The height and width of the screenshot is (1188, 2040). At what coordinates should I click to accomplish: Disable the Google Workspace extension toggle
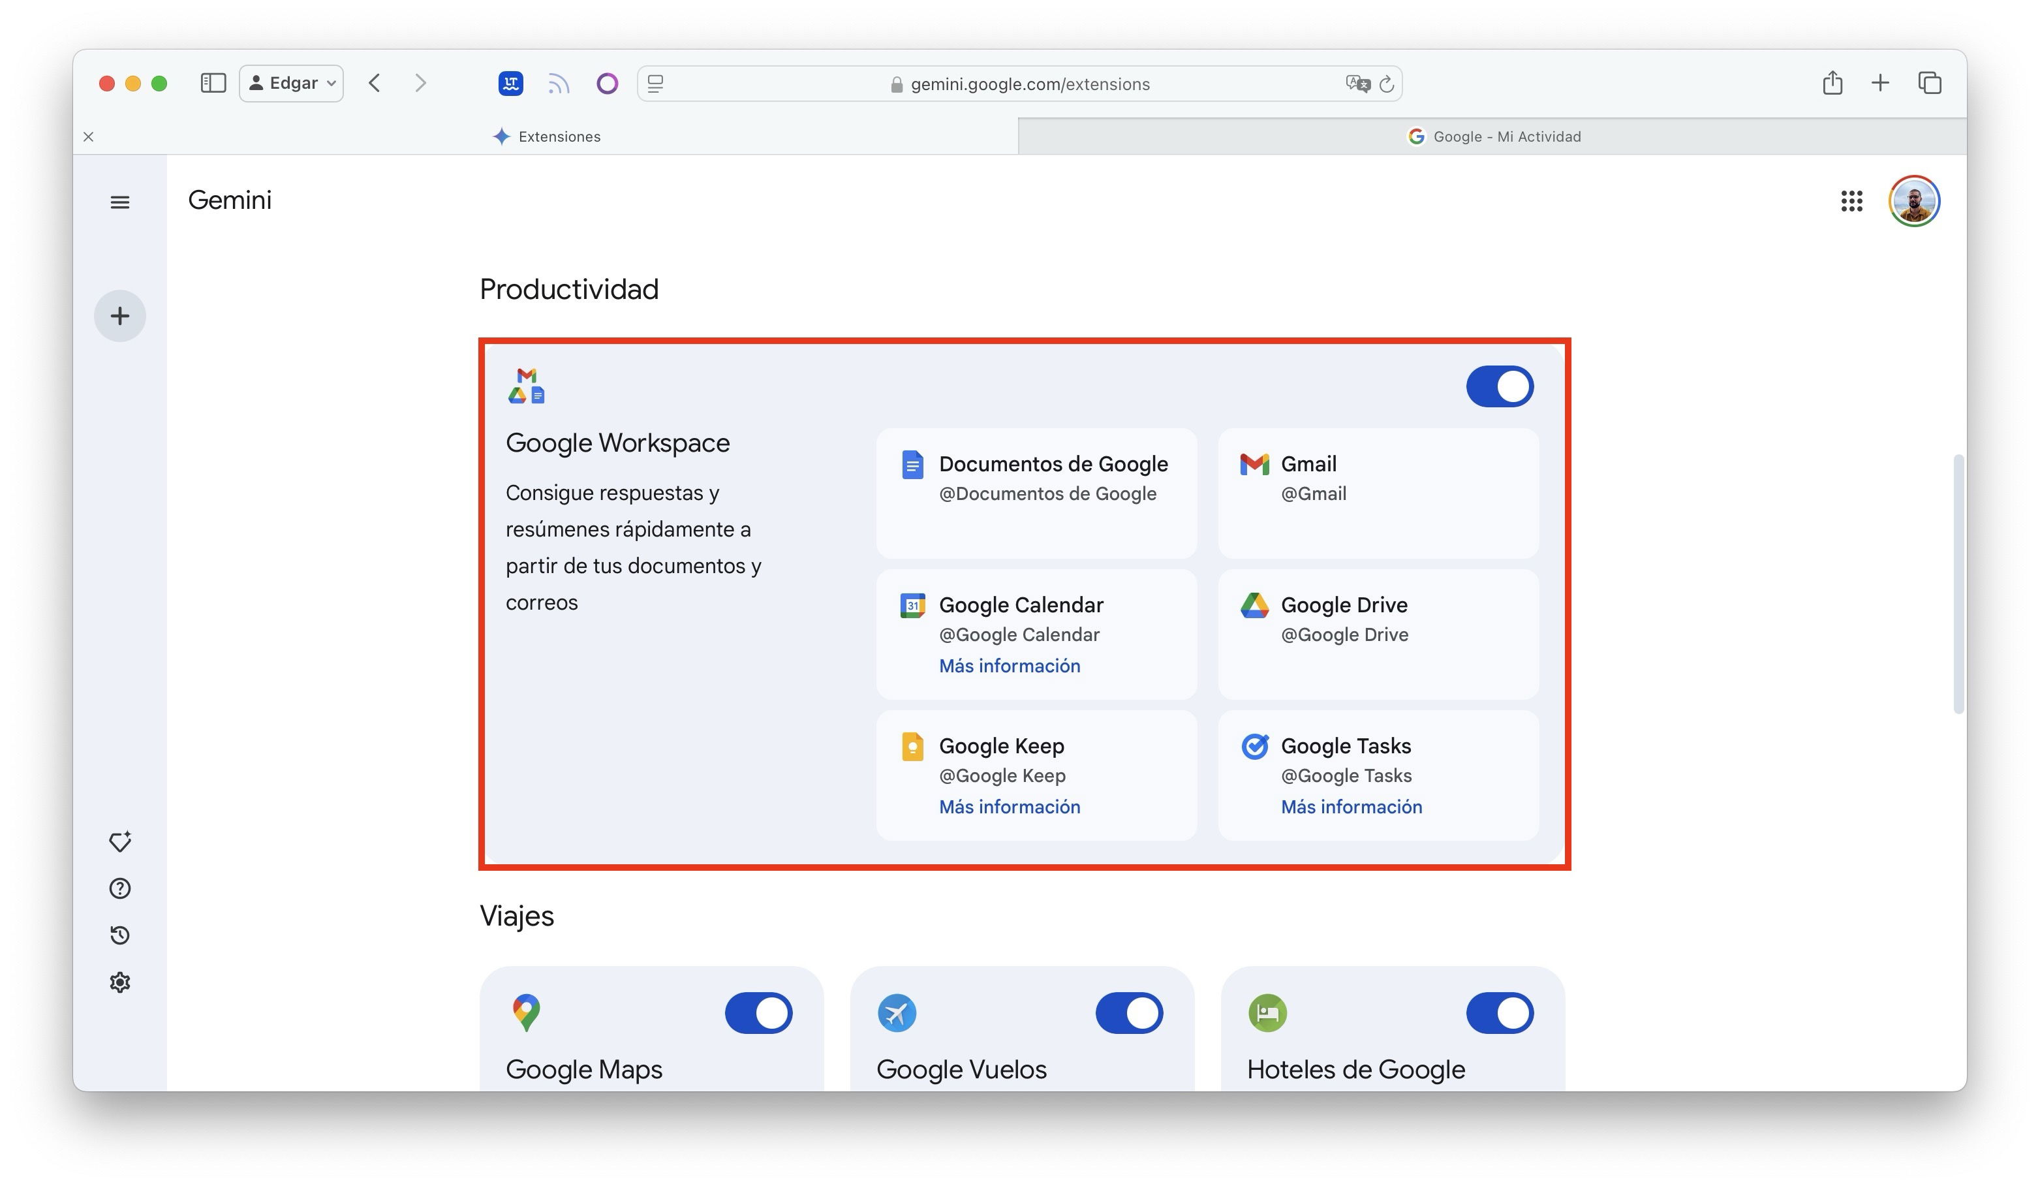pos(1499,386)
